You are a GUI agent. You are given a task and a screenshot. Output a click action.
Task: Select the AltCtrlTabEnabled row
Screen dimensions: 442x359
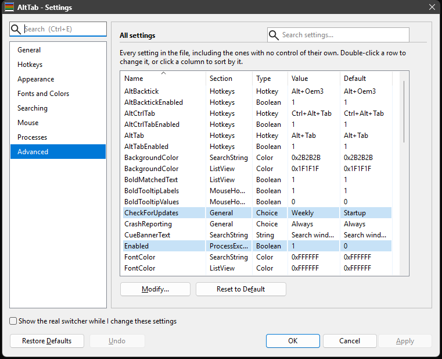[257, 125]
